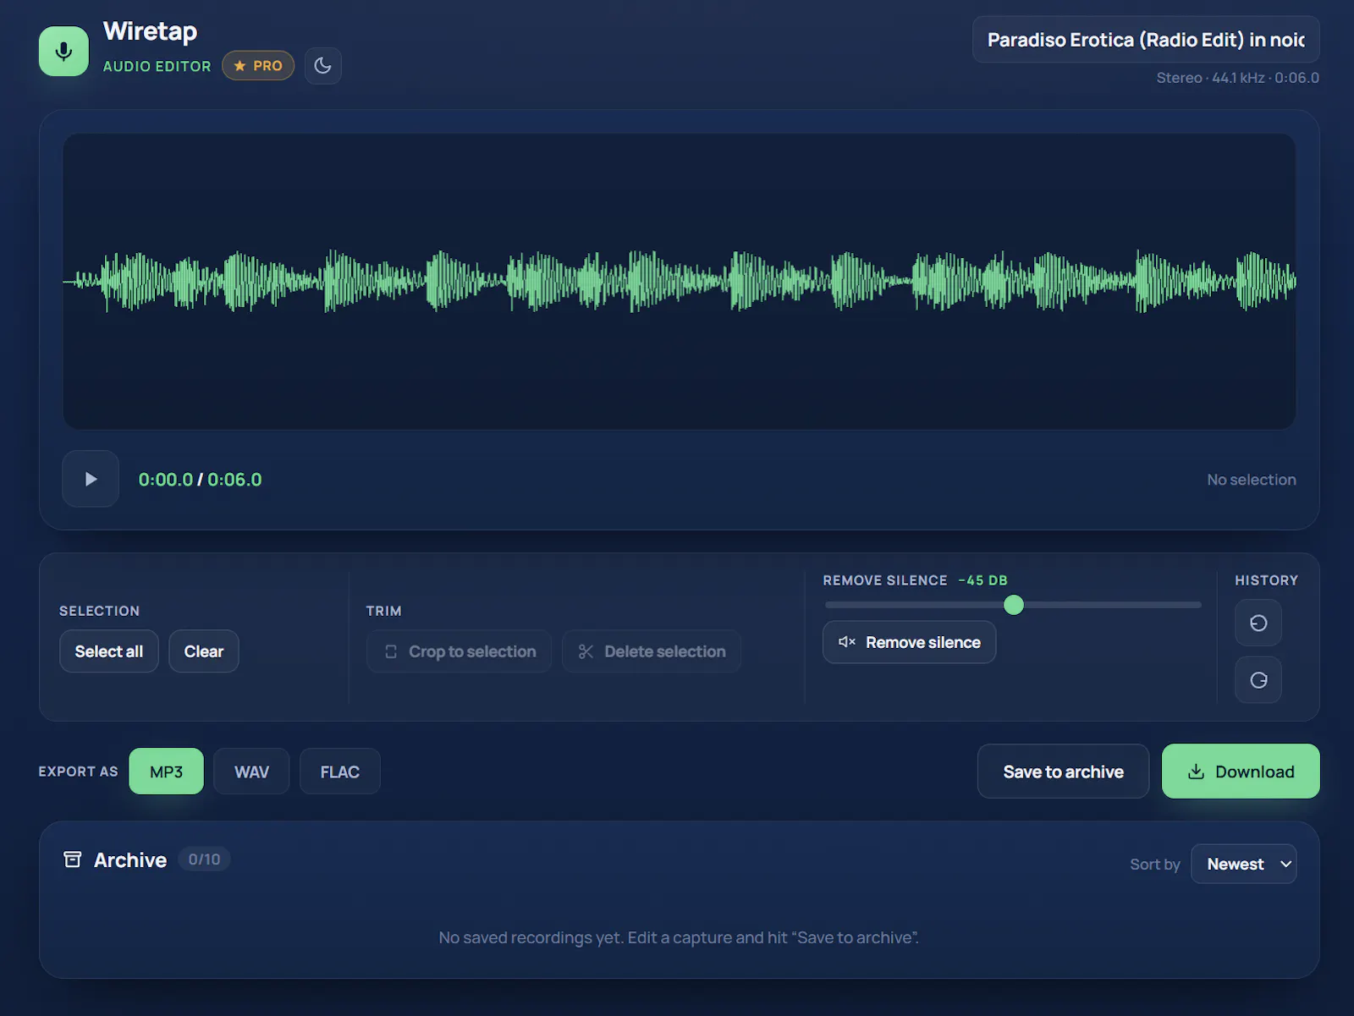Undo the last edit in History
This screenshot has width=1354, height=1016.
[x=1258, y=623]
